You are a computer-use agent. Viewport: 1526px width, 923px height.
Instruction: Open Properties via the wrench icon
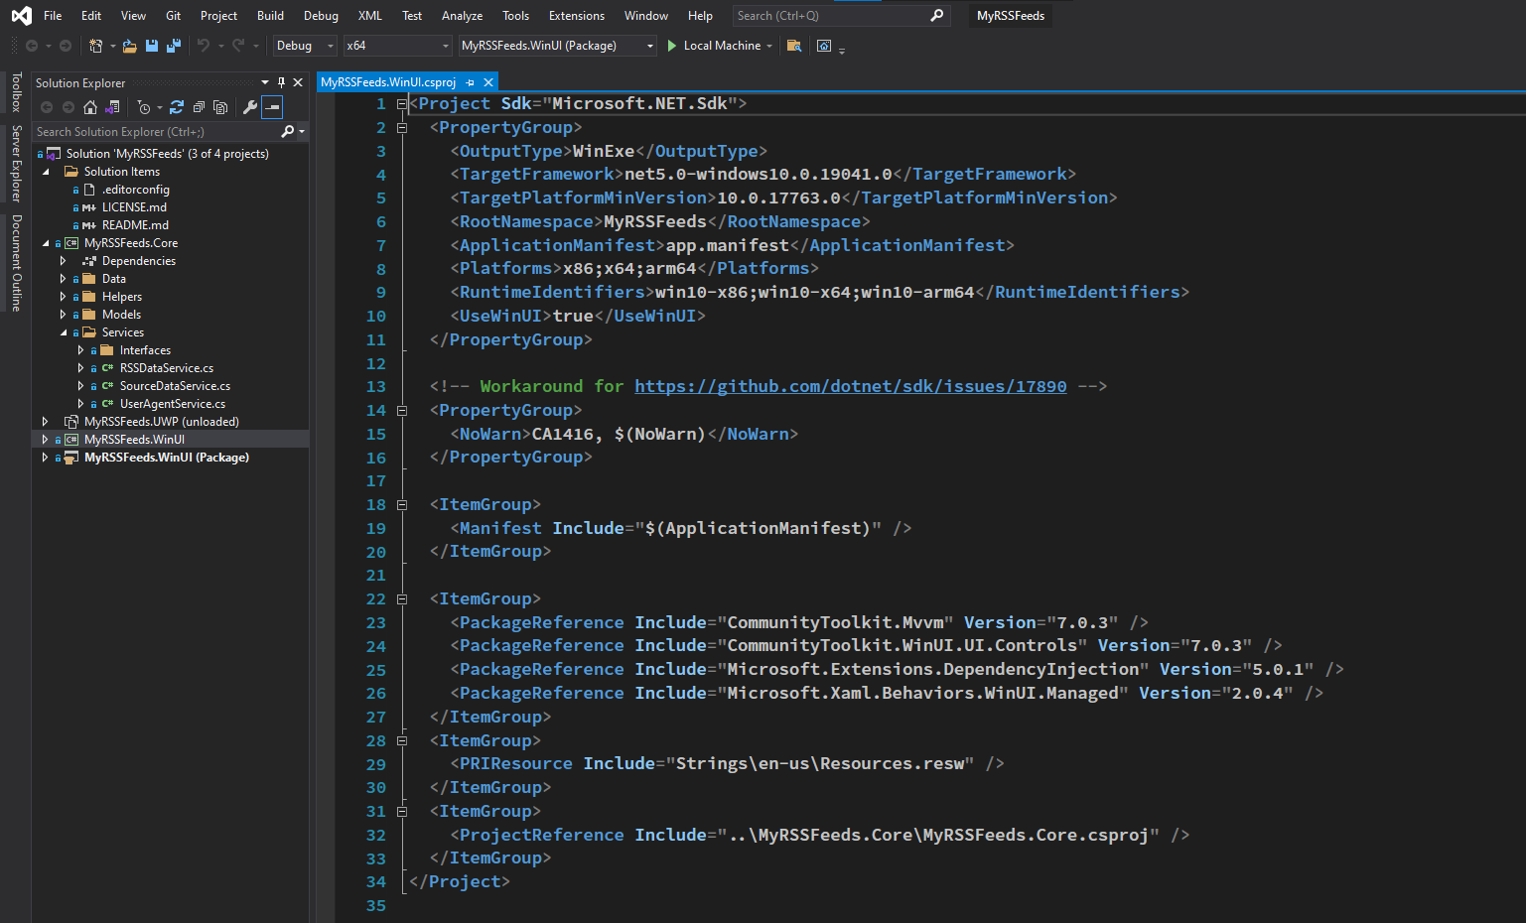(x=251, y=106)
